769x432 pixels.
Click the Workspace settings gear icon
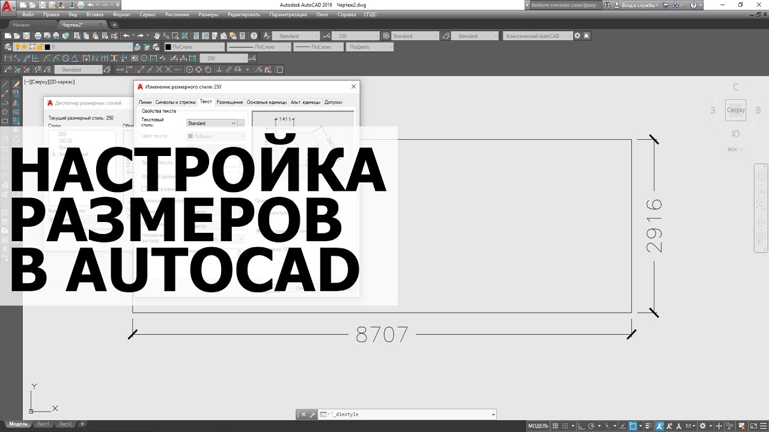click(x=578, y=36)
